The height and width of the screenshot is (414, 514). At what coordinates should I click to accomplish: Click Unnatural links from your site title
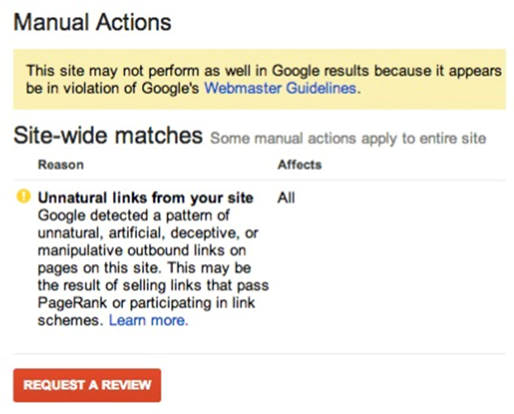[146, 197]
